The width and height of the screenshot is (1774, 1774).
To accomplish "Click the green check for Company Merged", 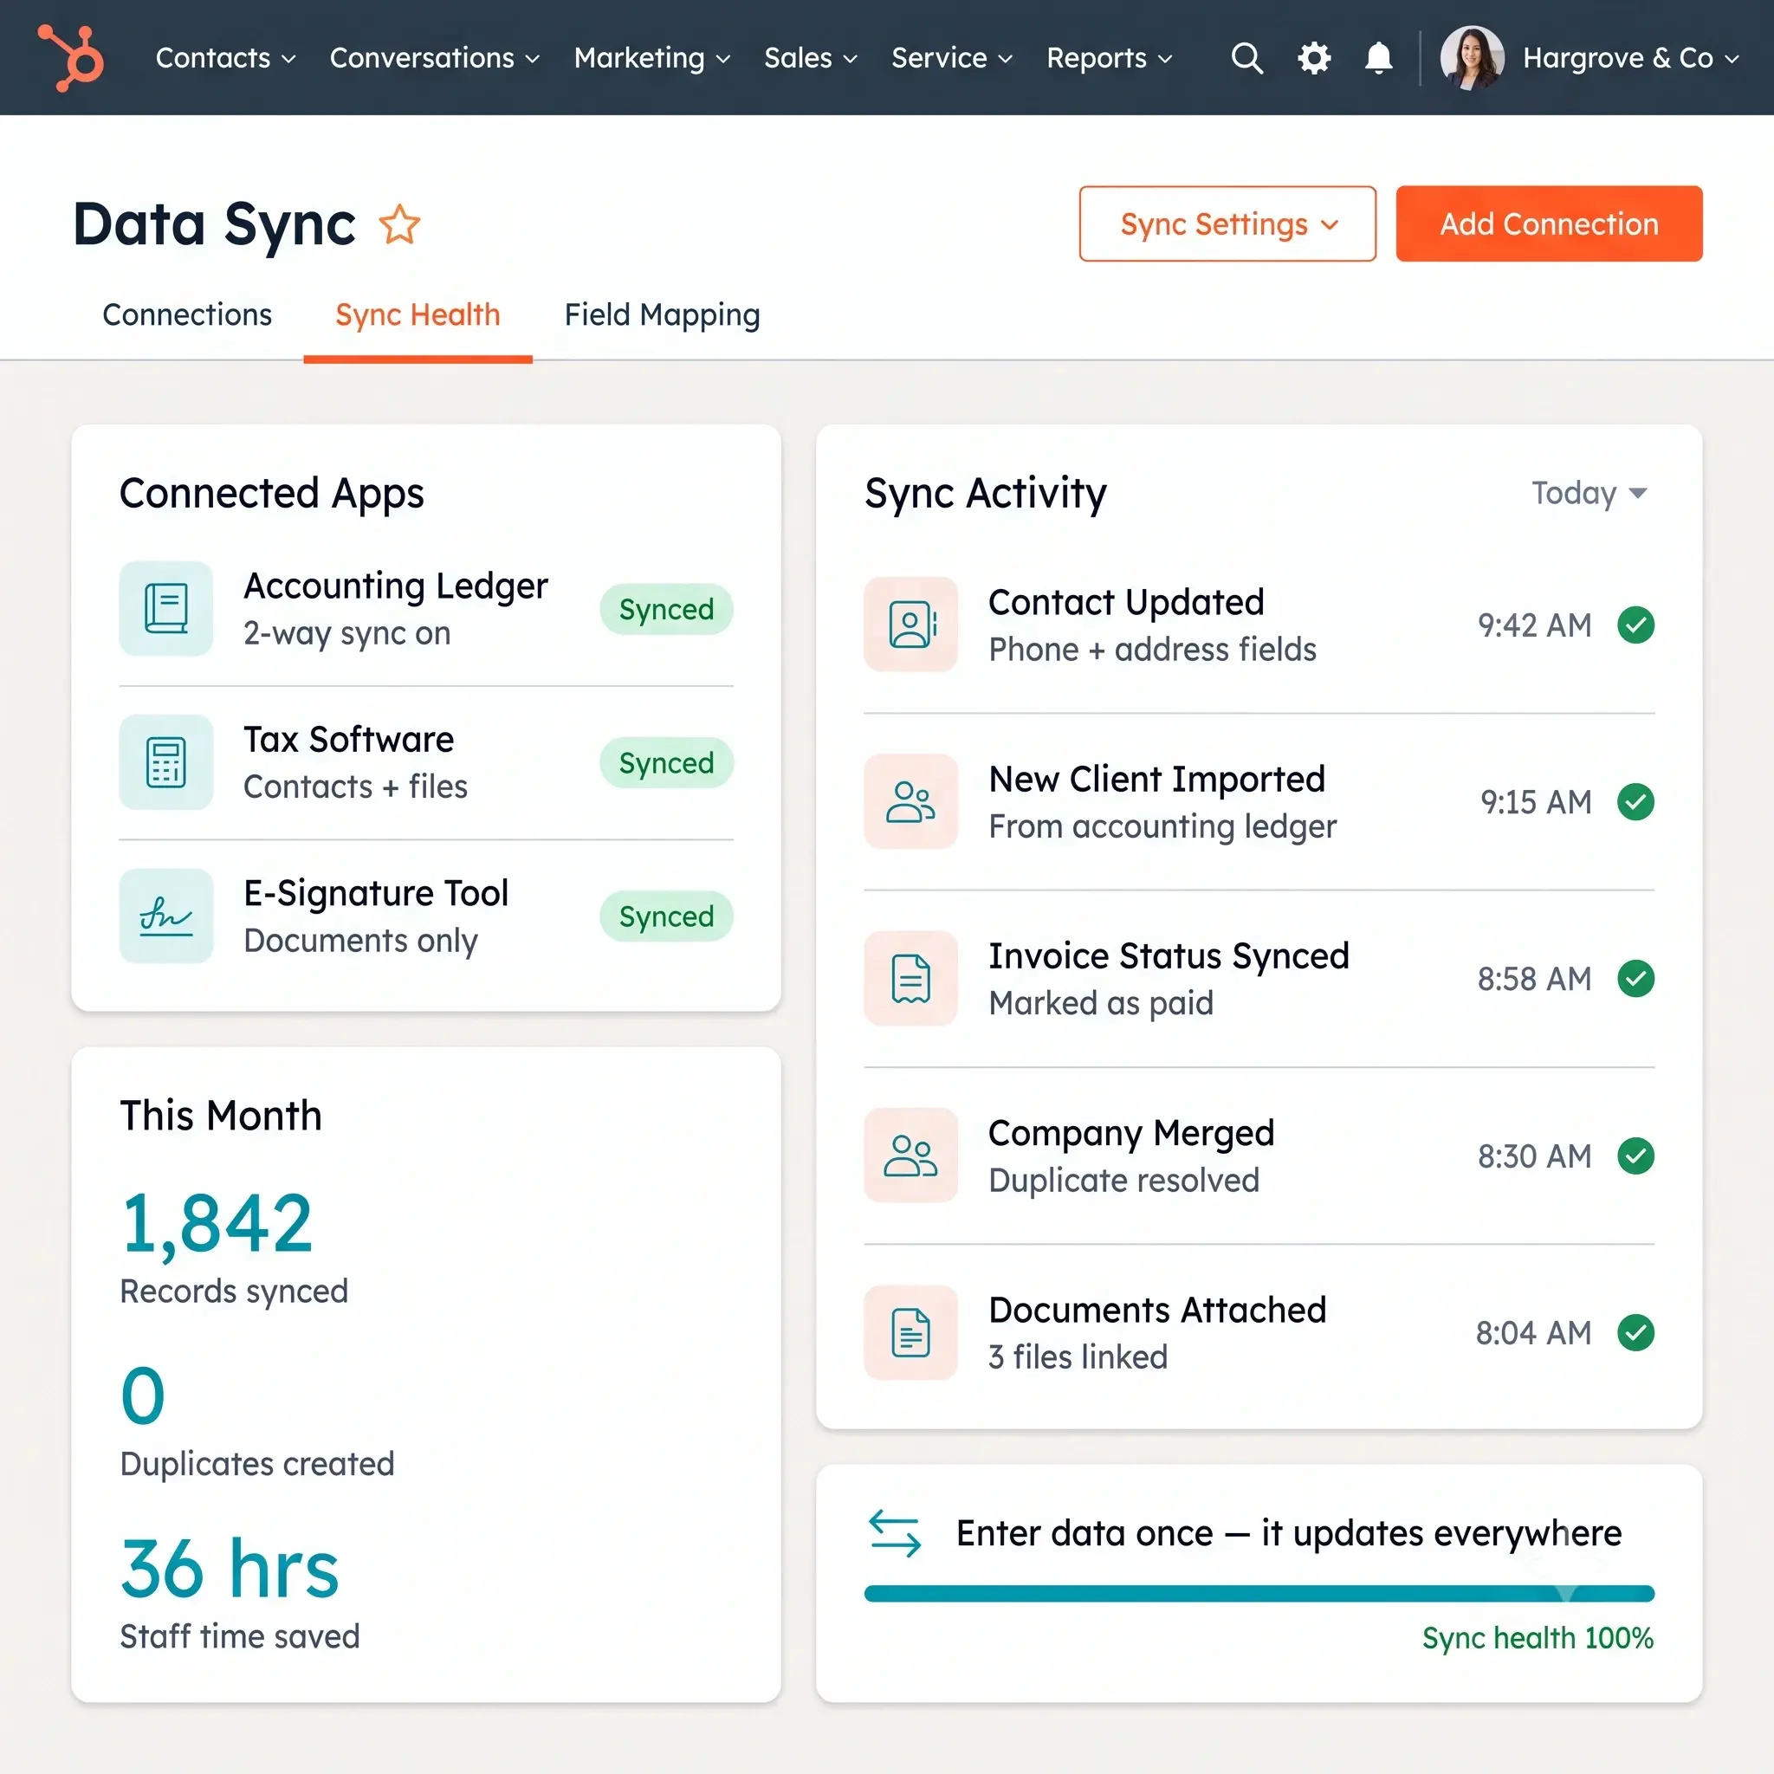I will click(1635, 1156).
